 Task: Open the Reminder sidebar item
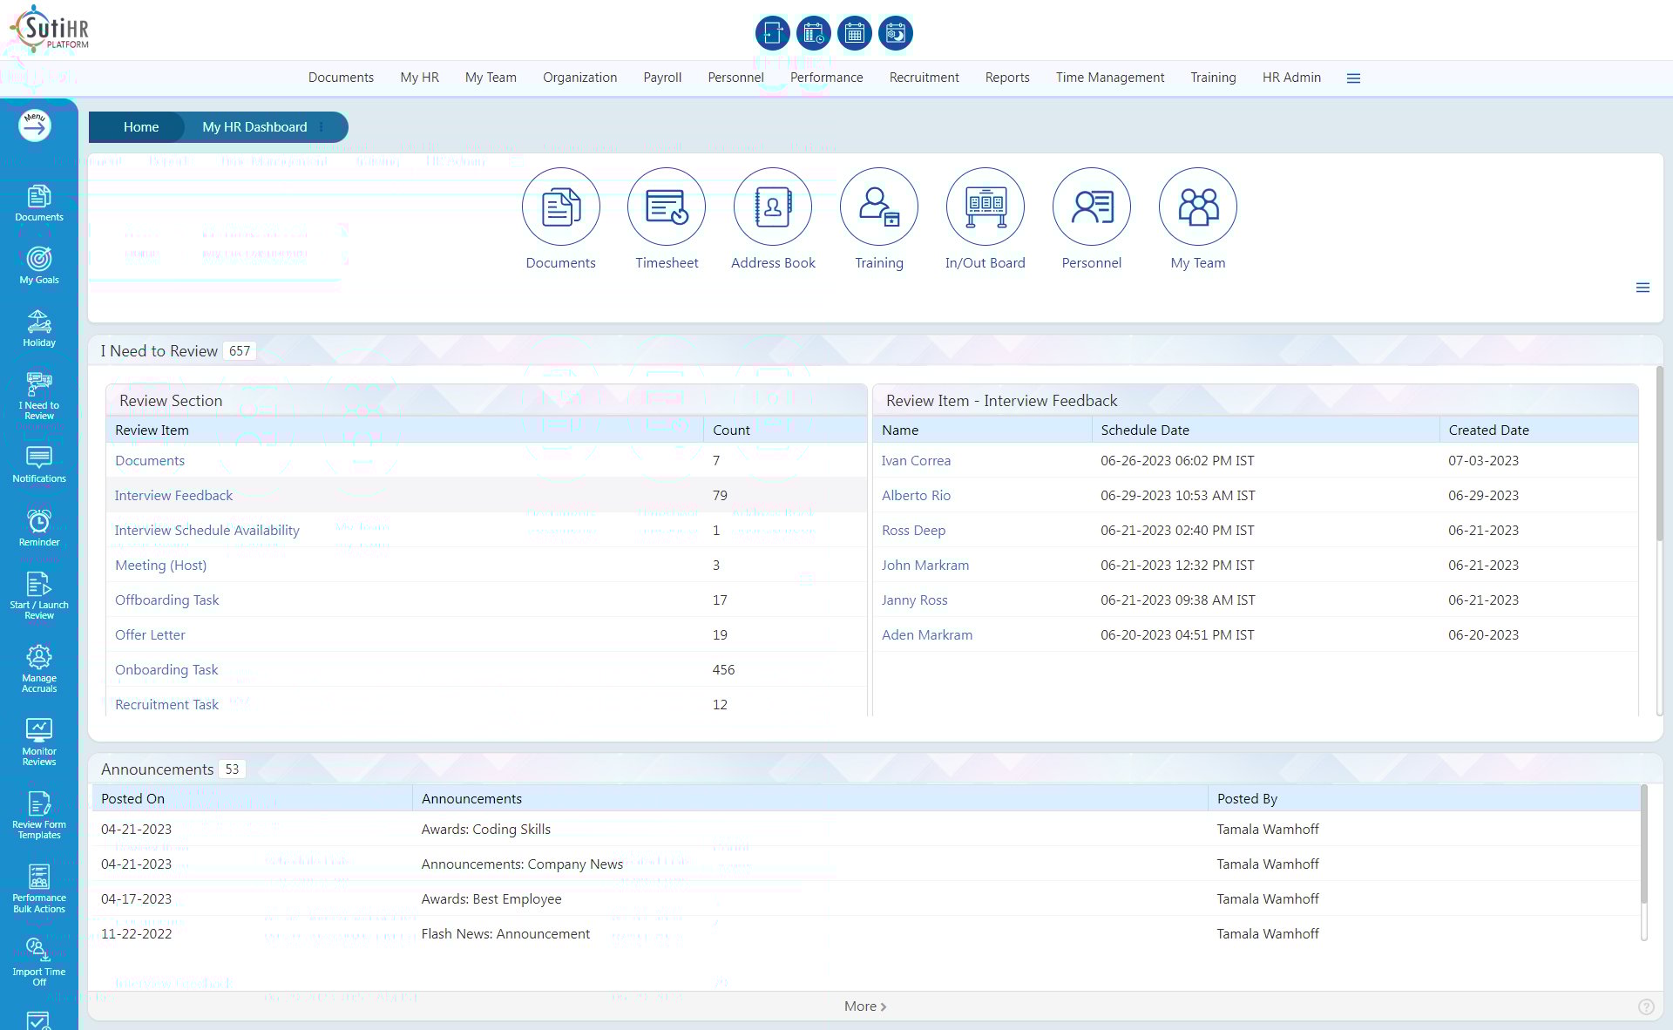(38, 525)
